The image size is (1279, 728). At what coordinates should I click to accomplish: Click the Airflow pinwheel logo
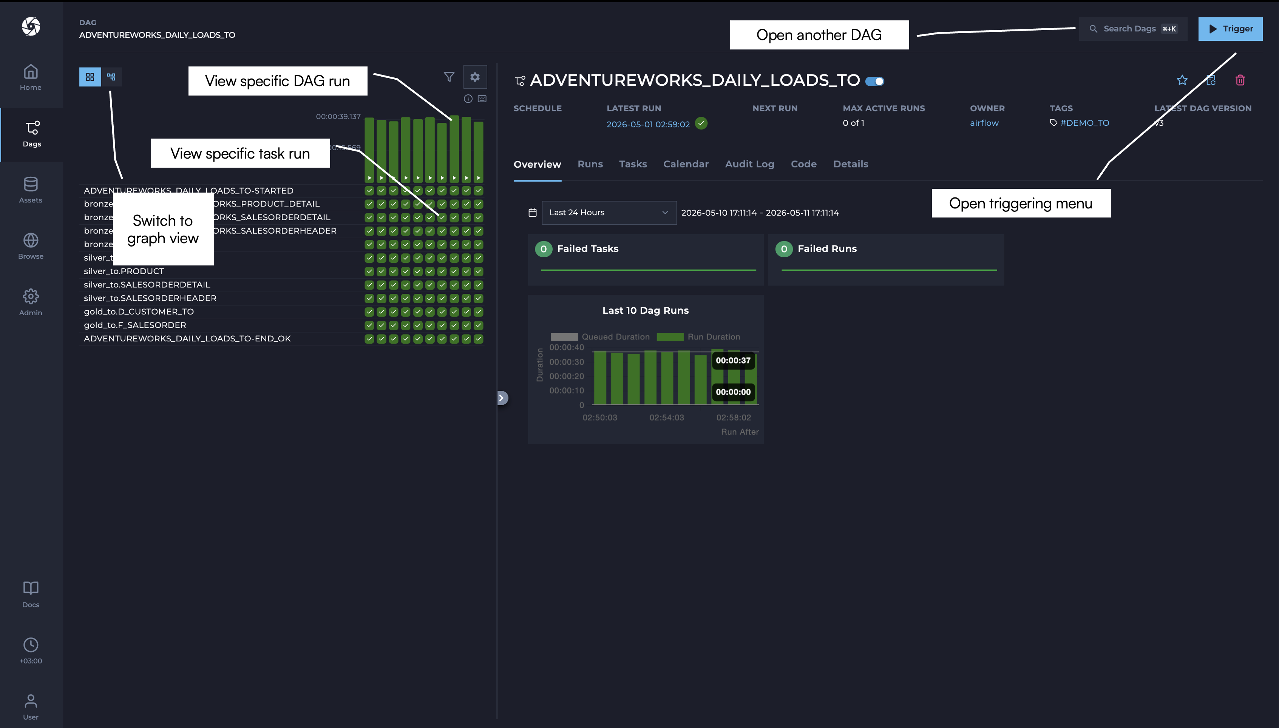(31, 26)
